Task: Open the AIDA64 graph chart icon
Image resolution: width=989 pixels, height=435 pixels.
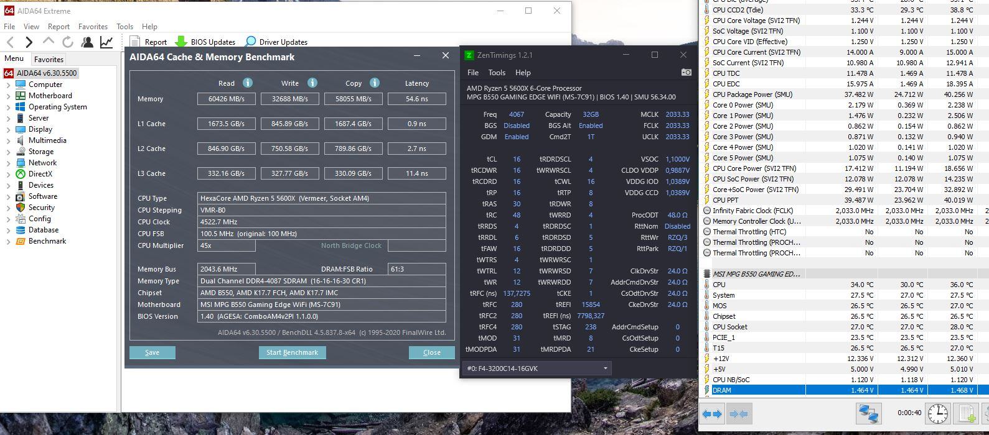Action: (x=107, y=42)
